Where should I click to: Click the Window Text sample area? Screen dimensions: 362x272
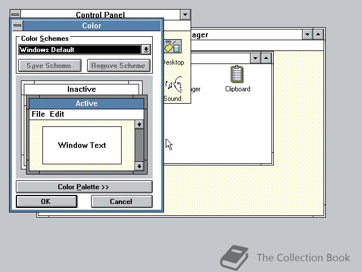[x=82, y=145]
